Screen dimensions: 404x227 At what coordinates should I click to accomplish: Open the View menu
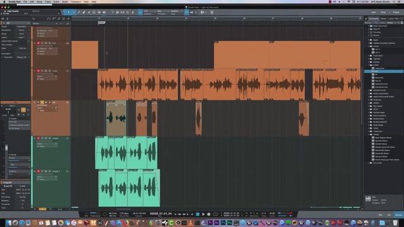click(86, 1)
